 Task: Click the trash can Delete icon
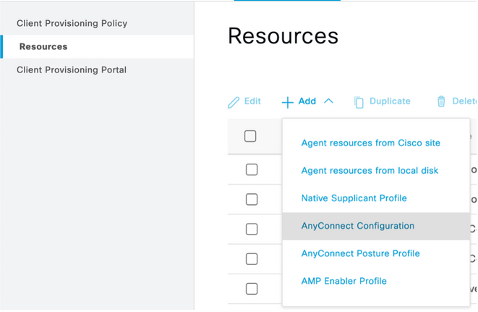coord(441,101)
